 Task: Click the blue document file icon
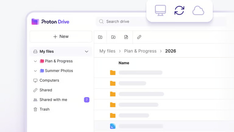113,126
